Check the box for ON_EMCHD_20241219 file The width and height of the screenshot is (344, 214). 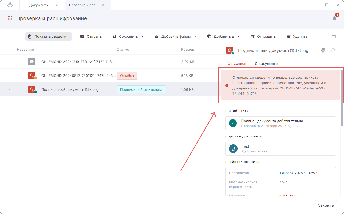19,62
